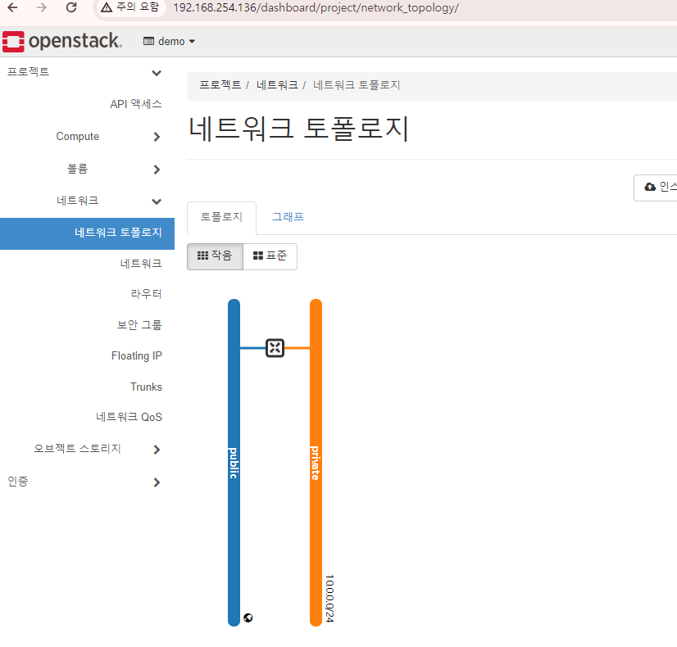Expand the 오브젝트 스토리지 chevron
This screenshot has width=677, height=647.
pos(157,450)
